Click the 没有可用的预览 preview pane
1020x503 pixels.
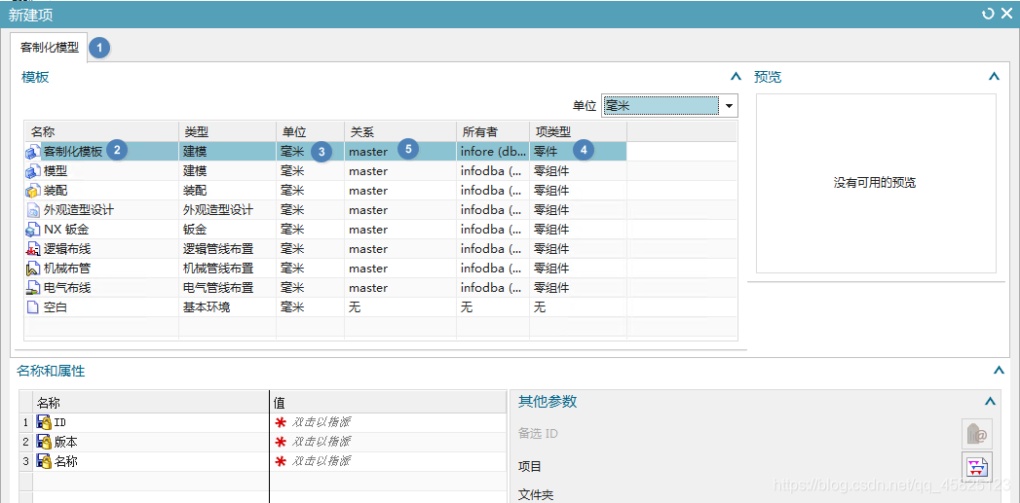876,183
